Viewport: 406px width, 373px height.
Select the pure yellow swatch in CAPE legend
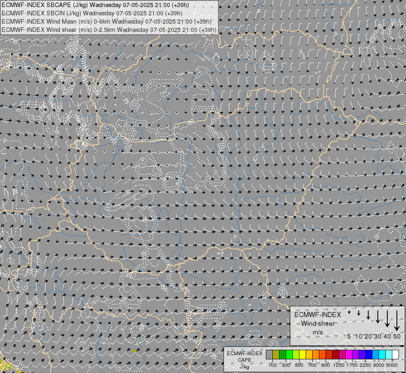point(302,355)
